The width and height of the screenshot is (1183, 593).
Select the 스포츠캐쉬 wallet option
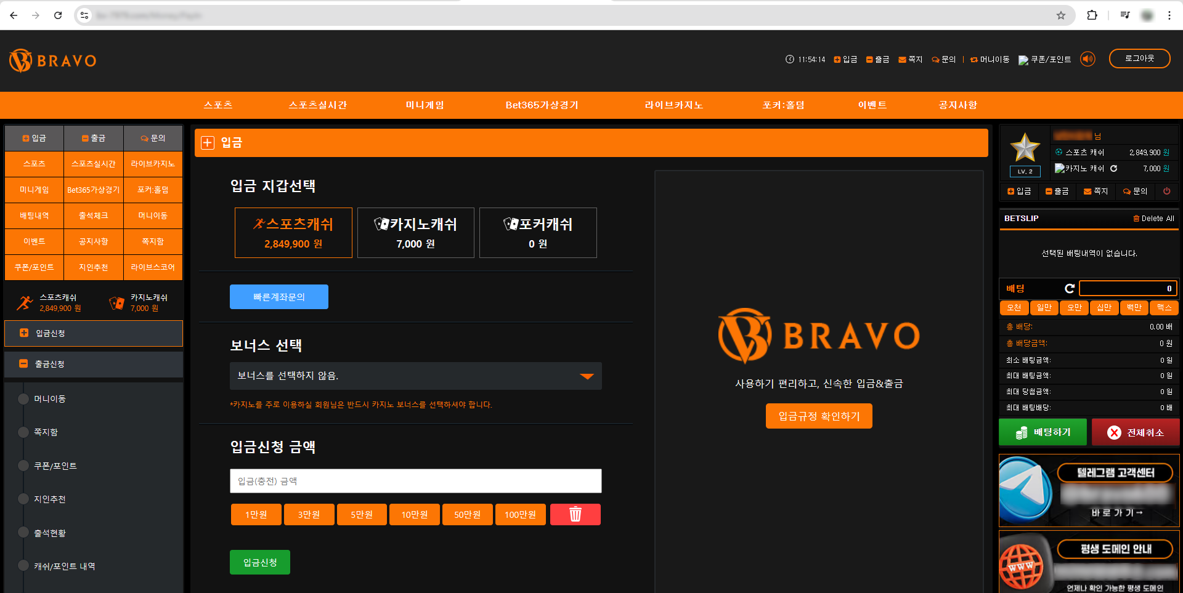[293, 233]
